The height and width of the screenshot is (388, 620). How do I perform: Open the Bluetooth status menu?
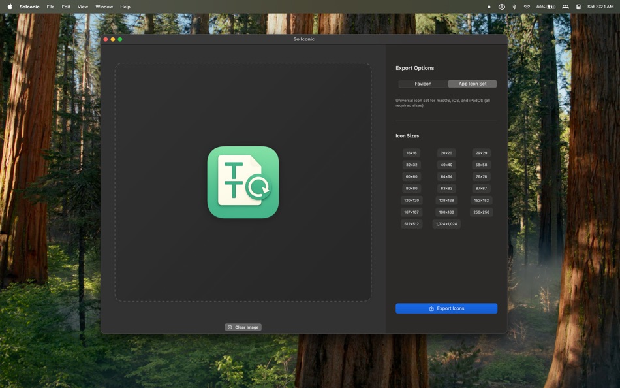pyautogui.click(x=514, y=7)
